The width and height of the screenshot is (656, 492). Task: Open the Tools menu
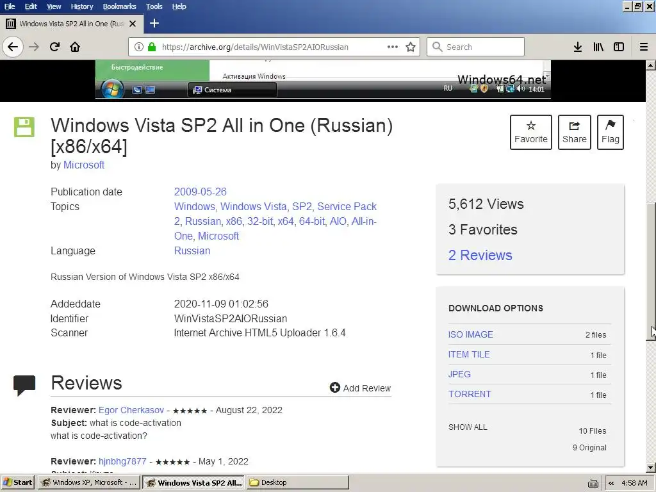pyautogui.click(x=154, y=6)
